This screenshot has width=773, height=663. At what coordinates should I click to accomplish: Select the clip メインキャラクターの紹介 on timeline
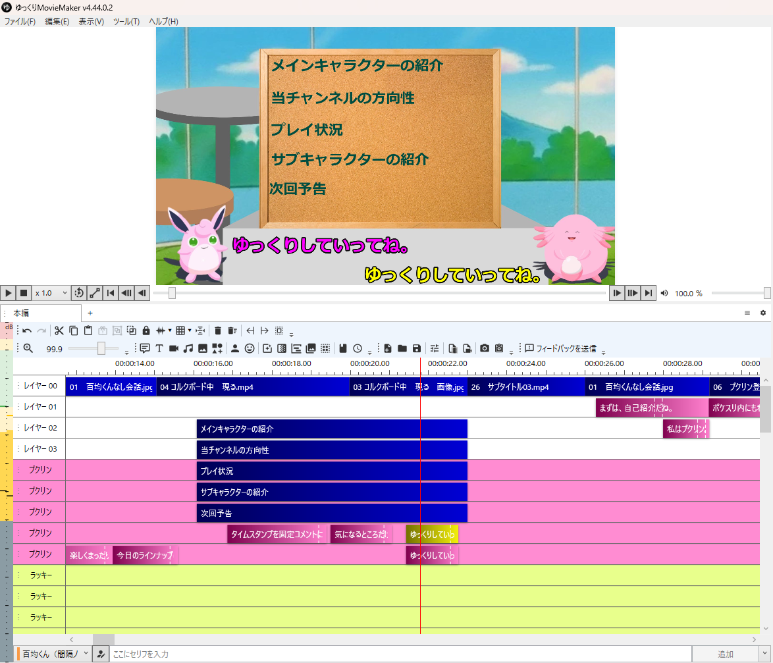332,429
